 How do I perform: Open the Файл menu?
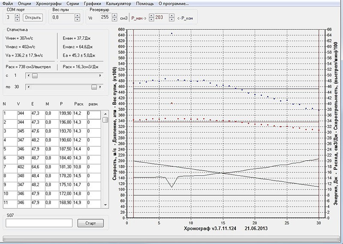[7, 3]
